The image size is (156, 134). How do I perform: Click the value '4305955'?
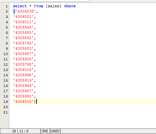tap(23, 33)
